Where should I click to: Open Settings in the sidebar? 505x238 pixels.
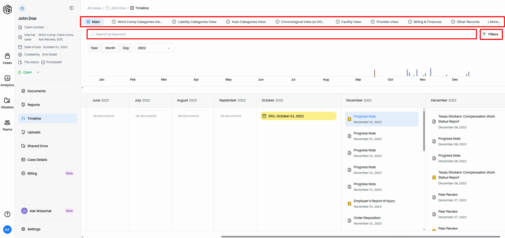48,229
